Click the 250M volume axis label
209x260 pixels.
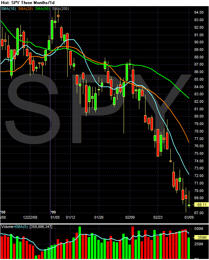point(199,244)
